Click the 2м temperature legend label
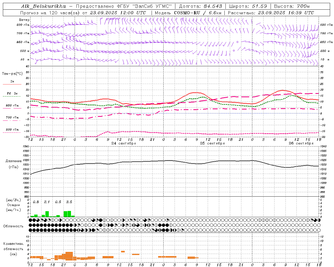Viewport: 334px width, 267px height. click(12, 81)
